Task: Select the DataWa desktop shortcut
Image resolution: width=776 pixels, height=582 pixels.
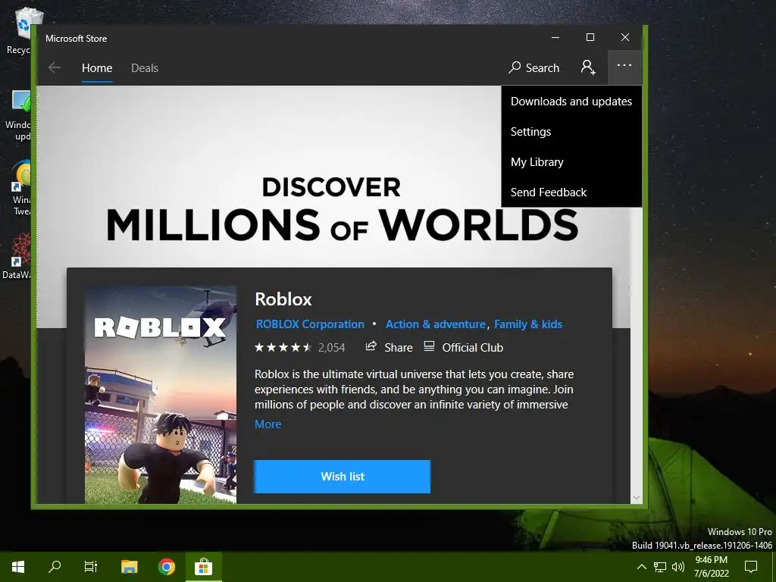Action: coord(17,258)
